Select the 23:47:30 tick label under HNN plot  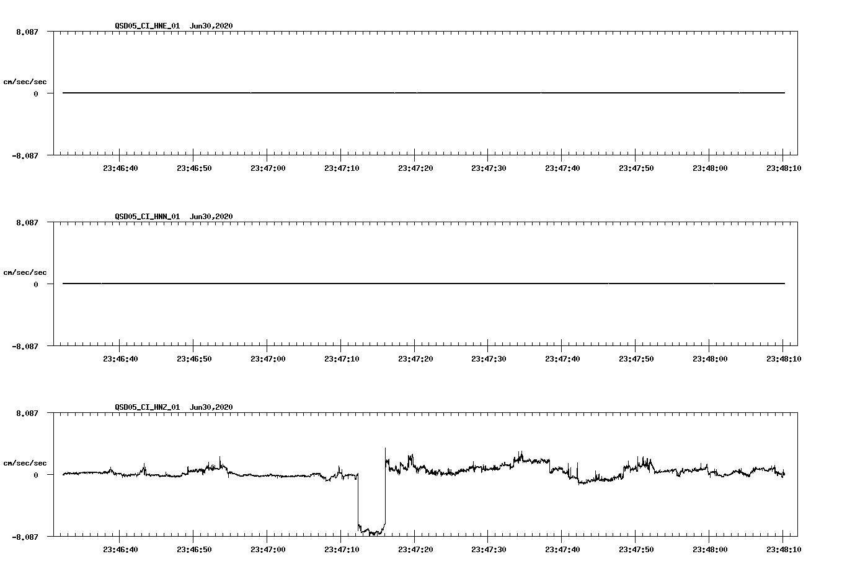(489, 358)
